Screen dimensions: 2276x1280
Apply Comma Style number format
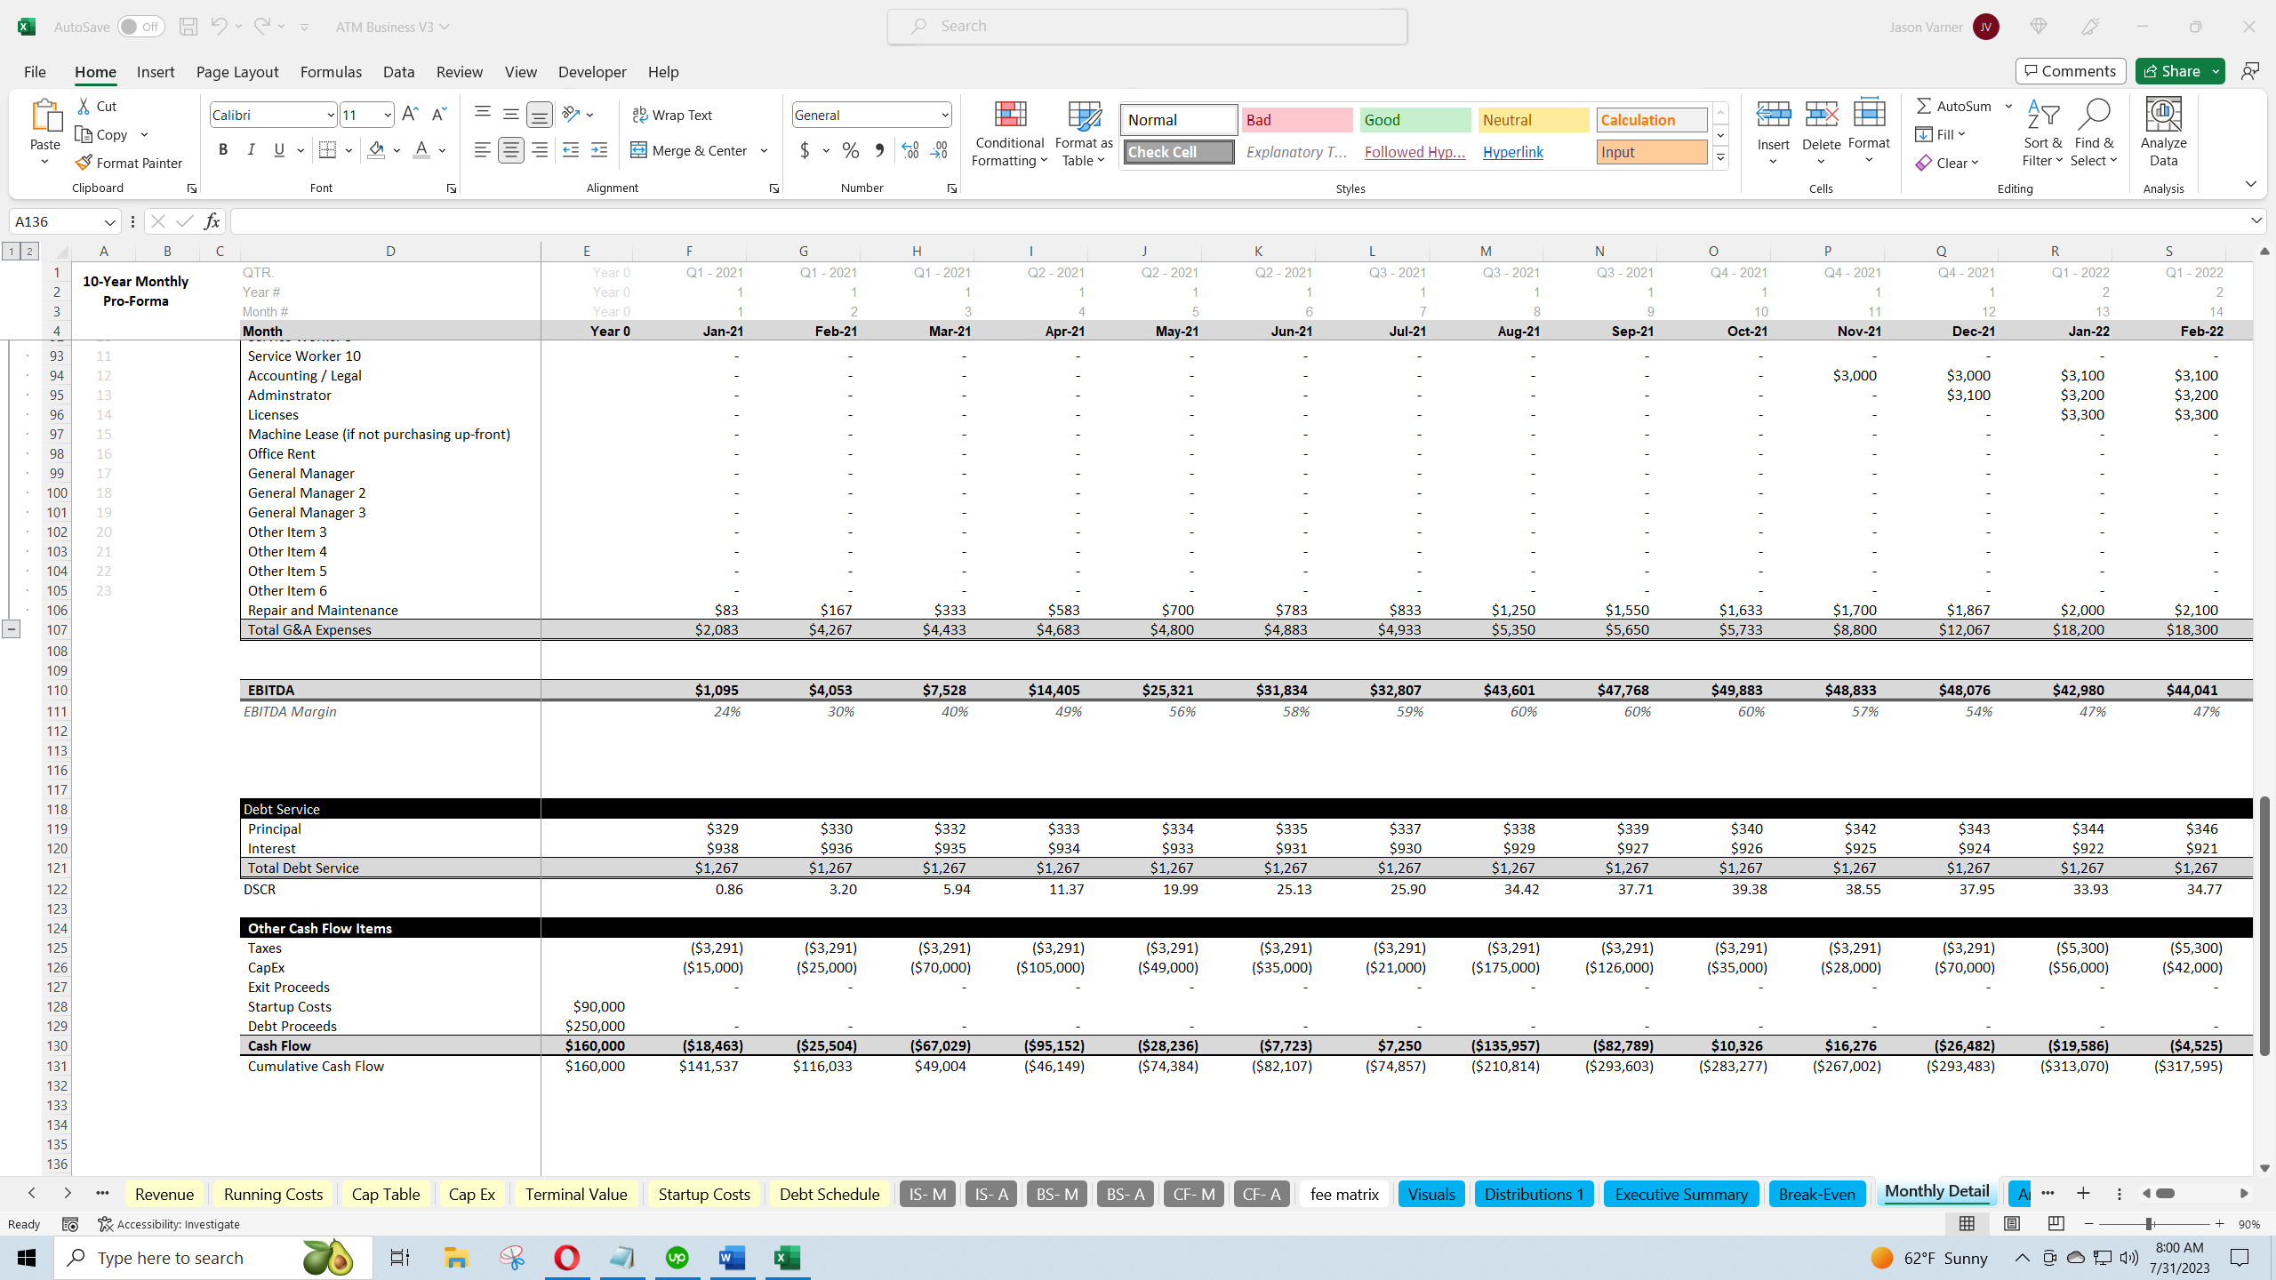(x=879, y=150)
